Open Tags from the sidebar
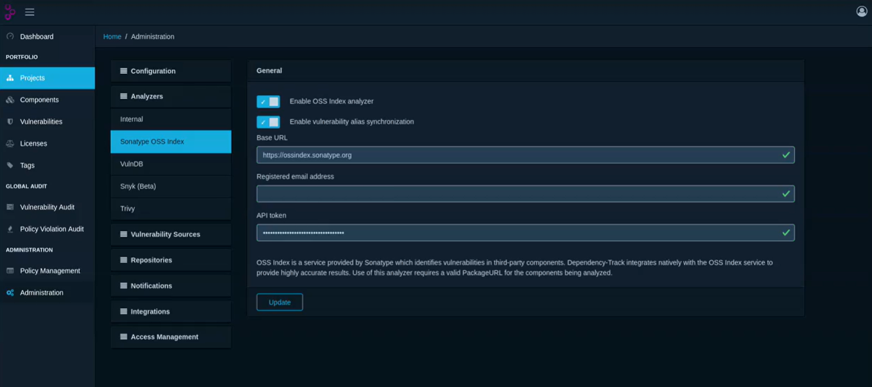 point(47,166)
